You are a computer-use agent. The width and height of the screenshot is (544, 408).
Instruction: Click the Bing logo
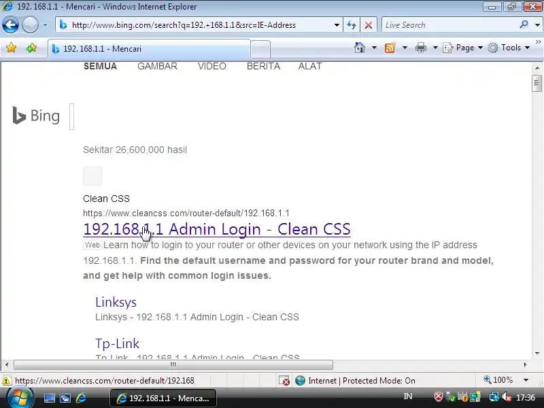click(x=36, y=116)
